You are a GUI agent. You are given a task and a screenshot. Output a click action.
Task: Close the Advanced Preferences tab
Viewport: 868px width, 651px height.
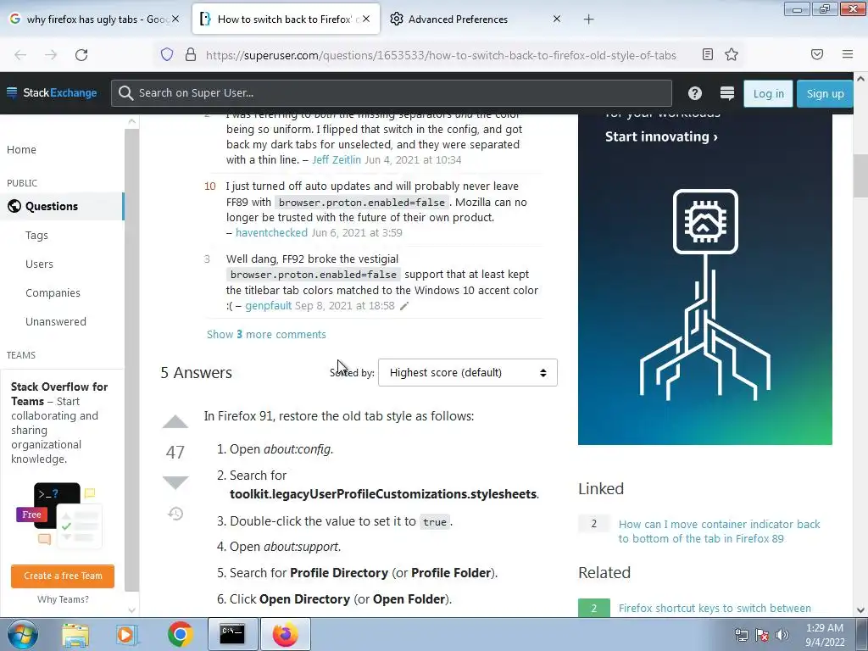(557, 19)
